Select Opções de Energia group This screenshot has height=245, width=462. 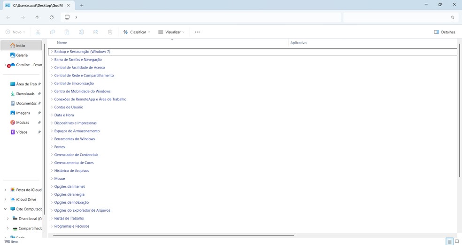[69, 195]
